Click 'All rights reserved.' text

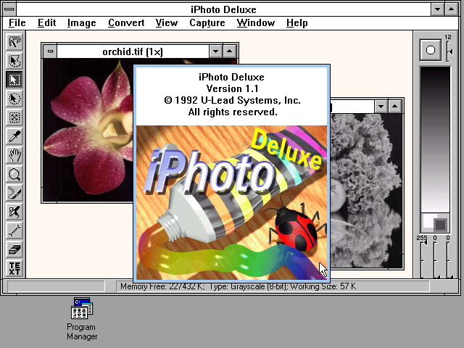tap(233, 112)
